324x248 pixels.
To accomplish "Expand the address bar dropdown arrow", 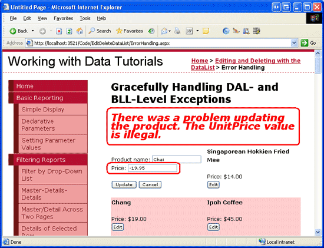I will 294,43.
